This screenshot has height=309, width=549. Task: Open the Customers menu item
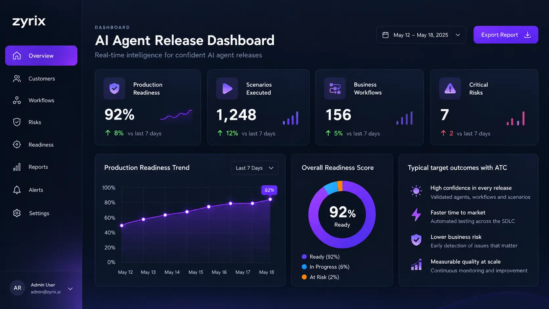pos(41,78)
